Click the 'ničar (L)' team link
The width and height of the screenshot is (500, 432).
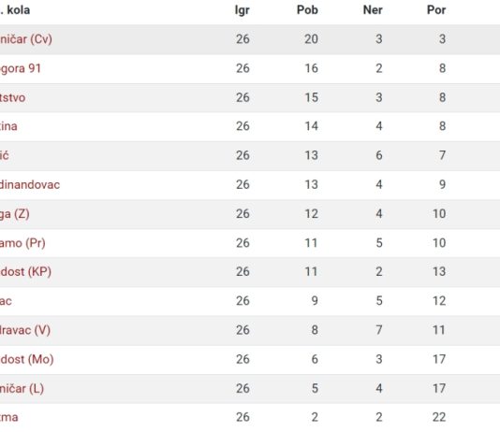(22, 389)
